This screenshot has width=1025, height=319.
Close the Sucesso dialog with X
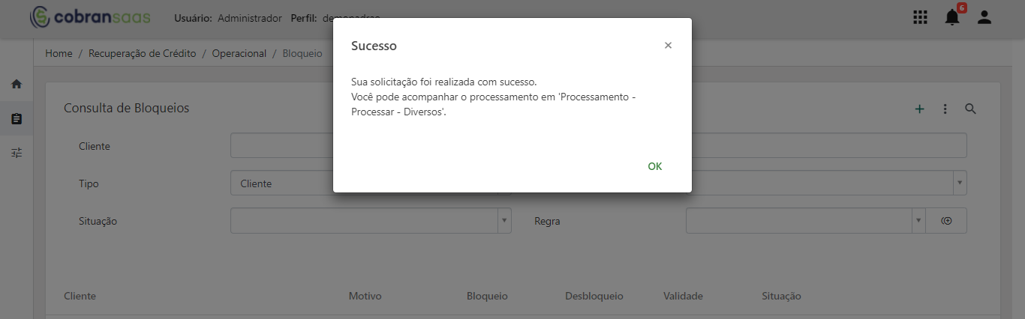pyautogui.click(x=668, y=46)
